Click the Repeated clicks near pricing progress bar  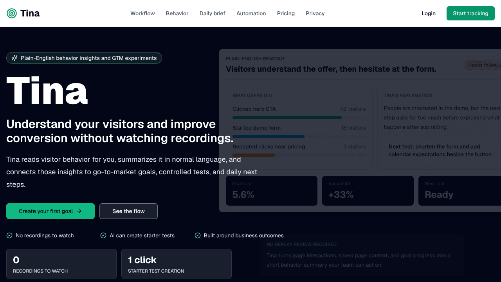(299, 155)
